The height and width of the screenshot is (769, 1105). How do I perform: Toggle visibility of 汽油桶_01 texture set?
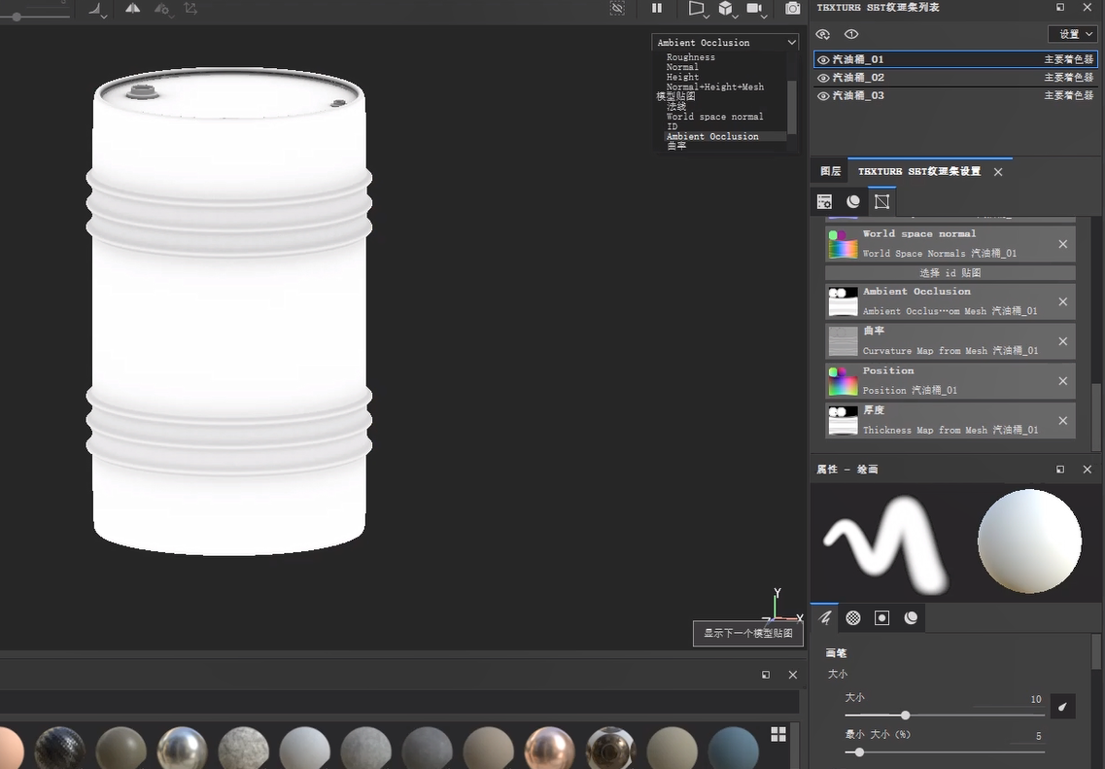tap(823, 59)
